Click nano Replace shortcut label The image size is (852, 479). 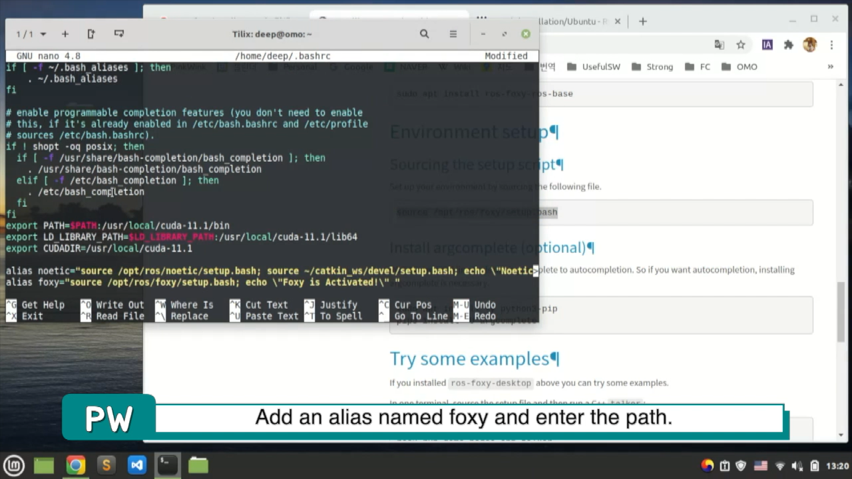tap(189, 316)
